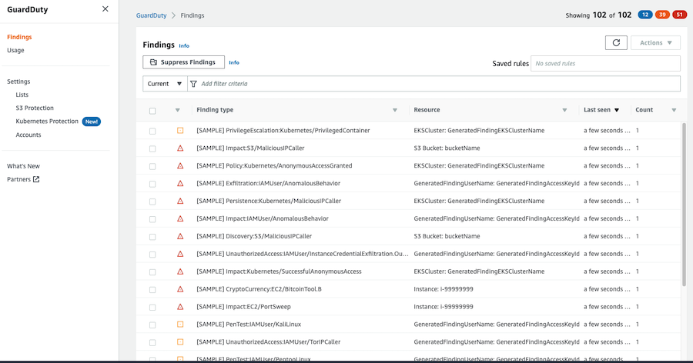Go to GuardDuty breadcrumb link
Screen dimensions: 693x363
tap(151, 15)
